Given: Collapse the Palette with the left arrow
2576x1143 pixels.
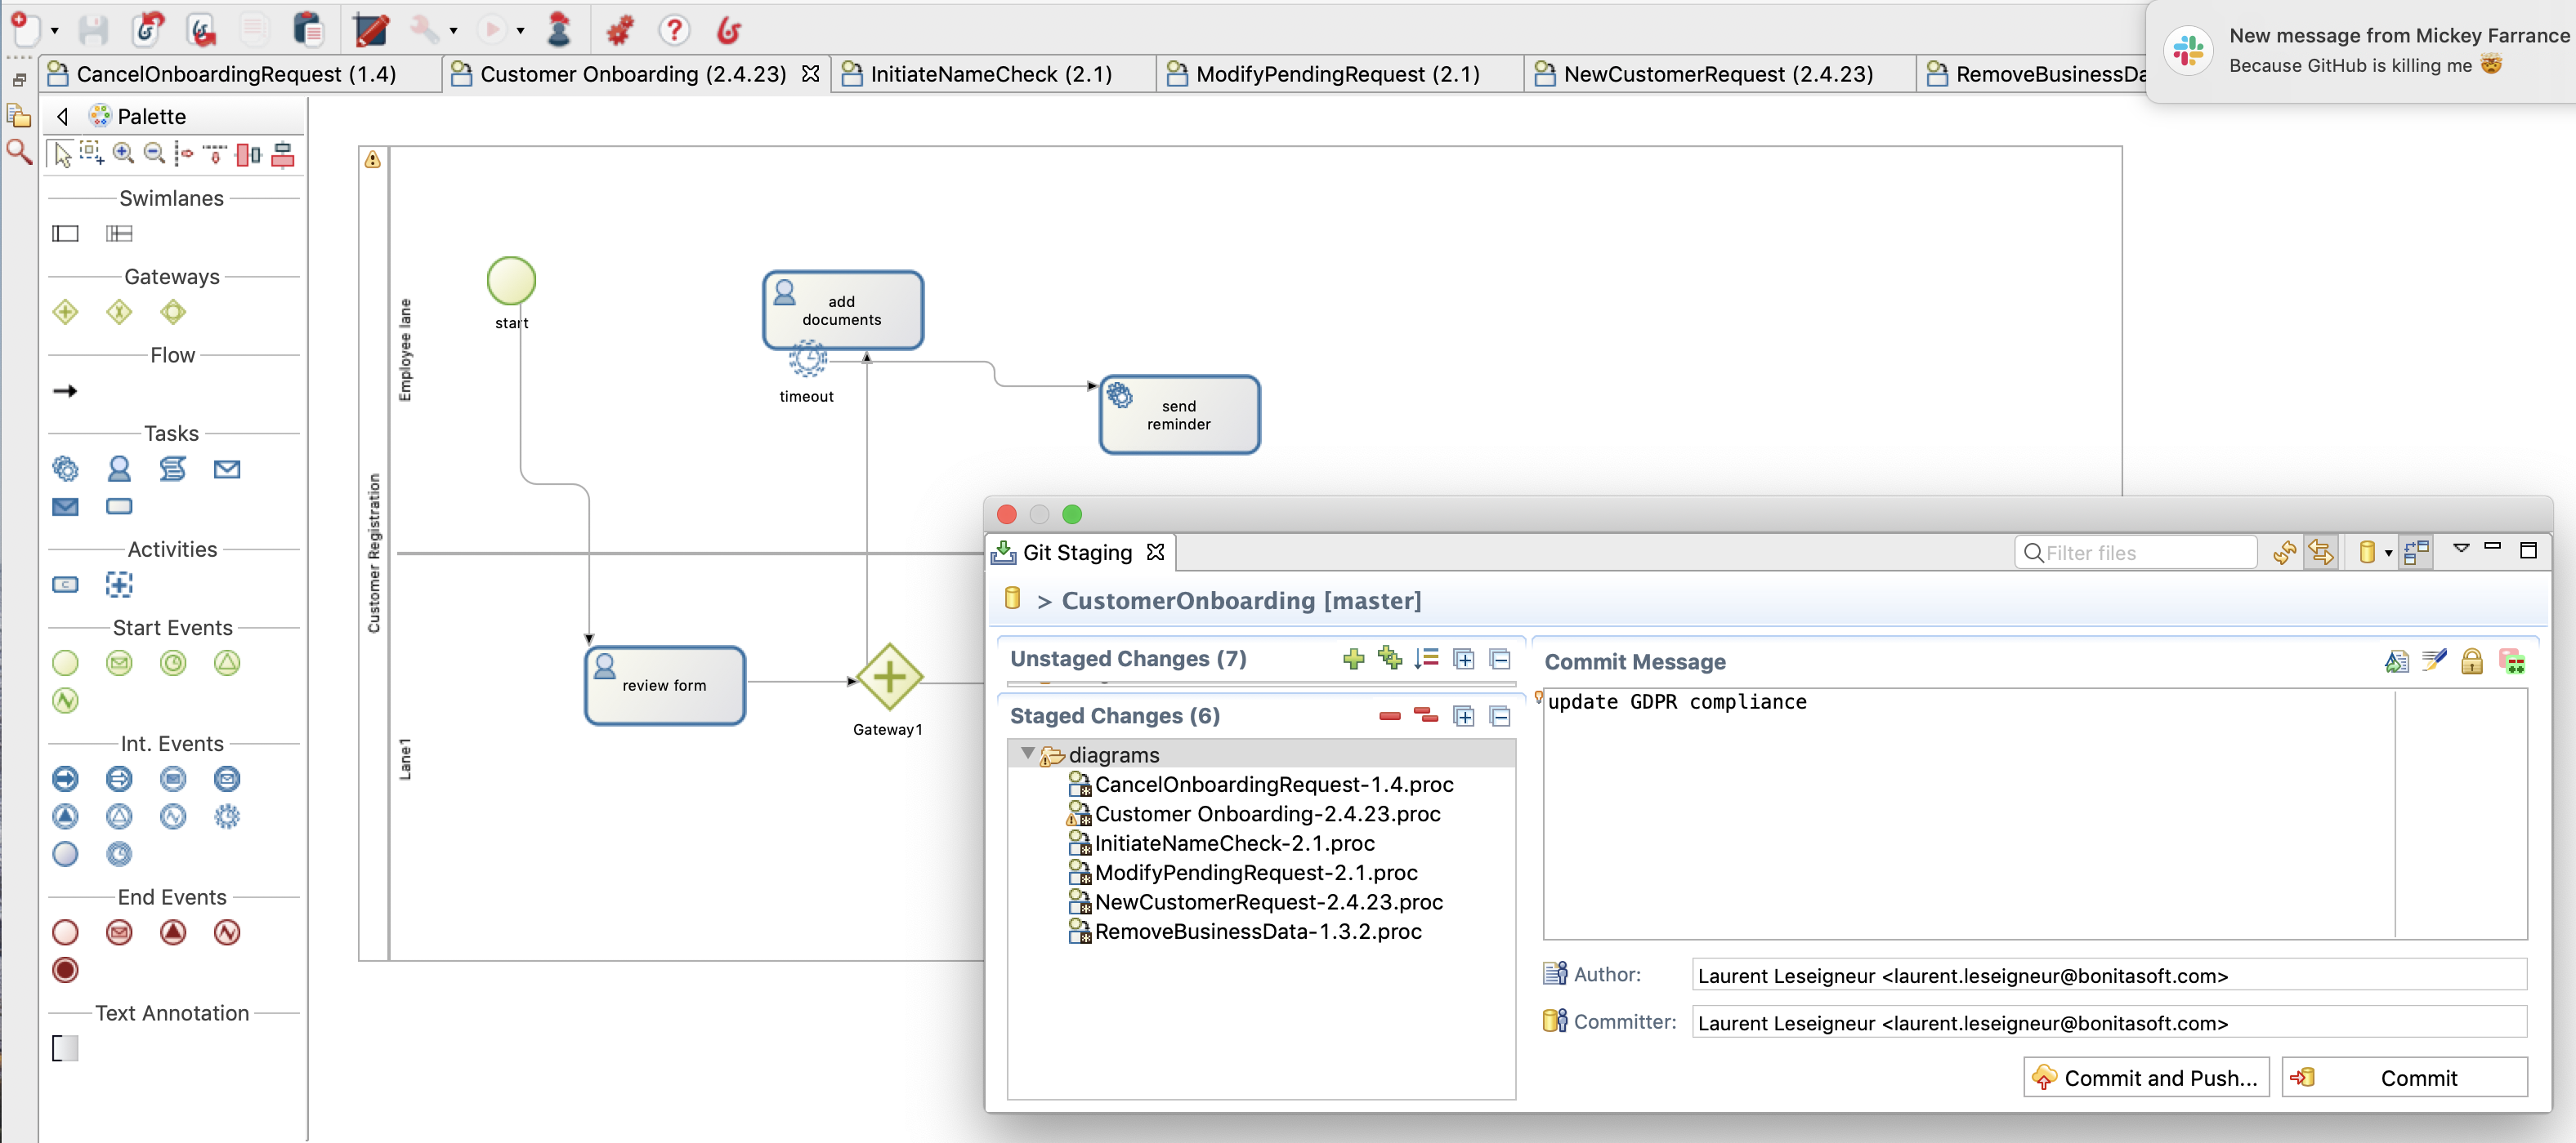Looking at the screenshot, I should [x=63, y=116].
